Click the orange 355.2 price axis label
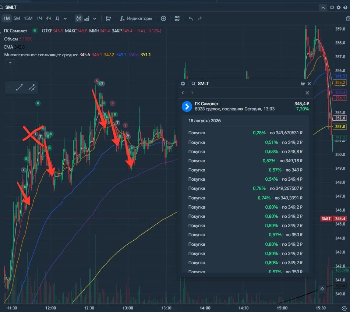350x312 pixels. [340, 82]
